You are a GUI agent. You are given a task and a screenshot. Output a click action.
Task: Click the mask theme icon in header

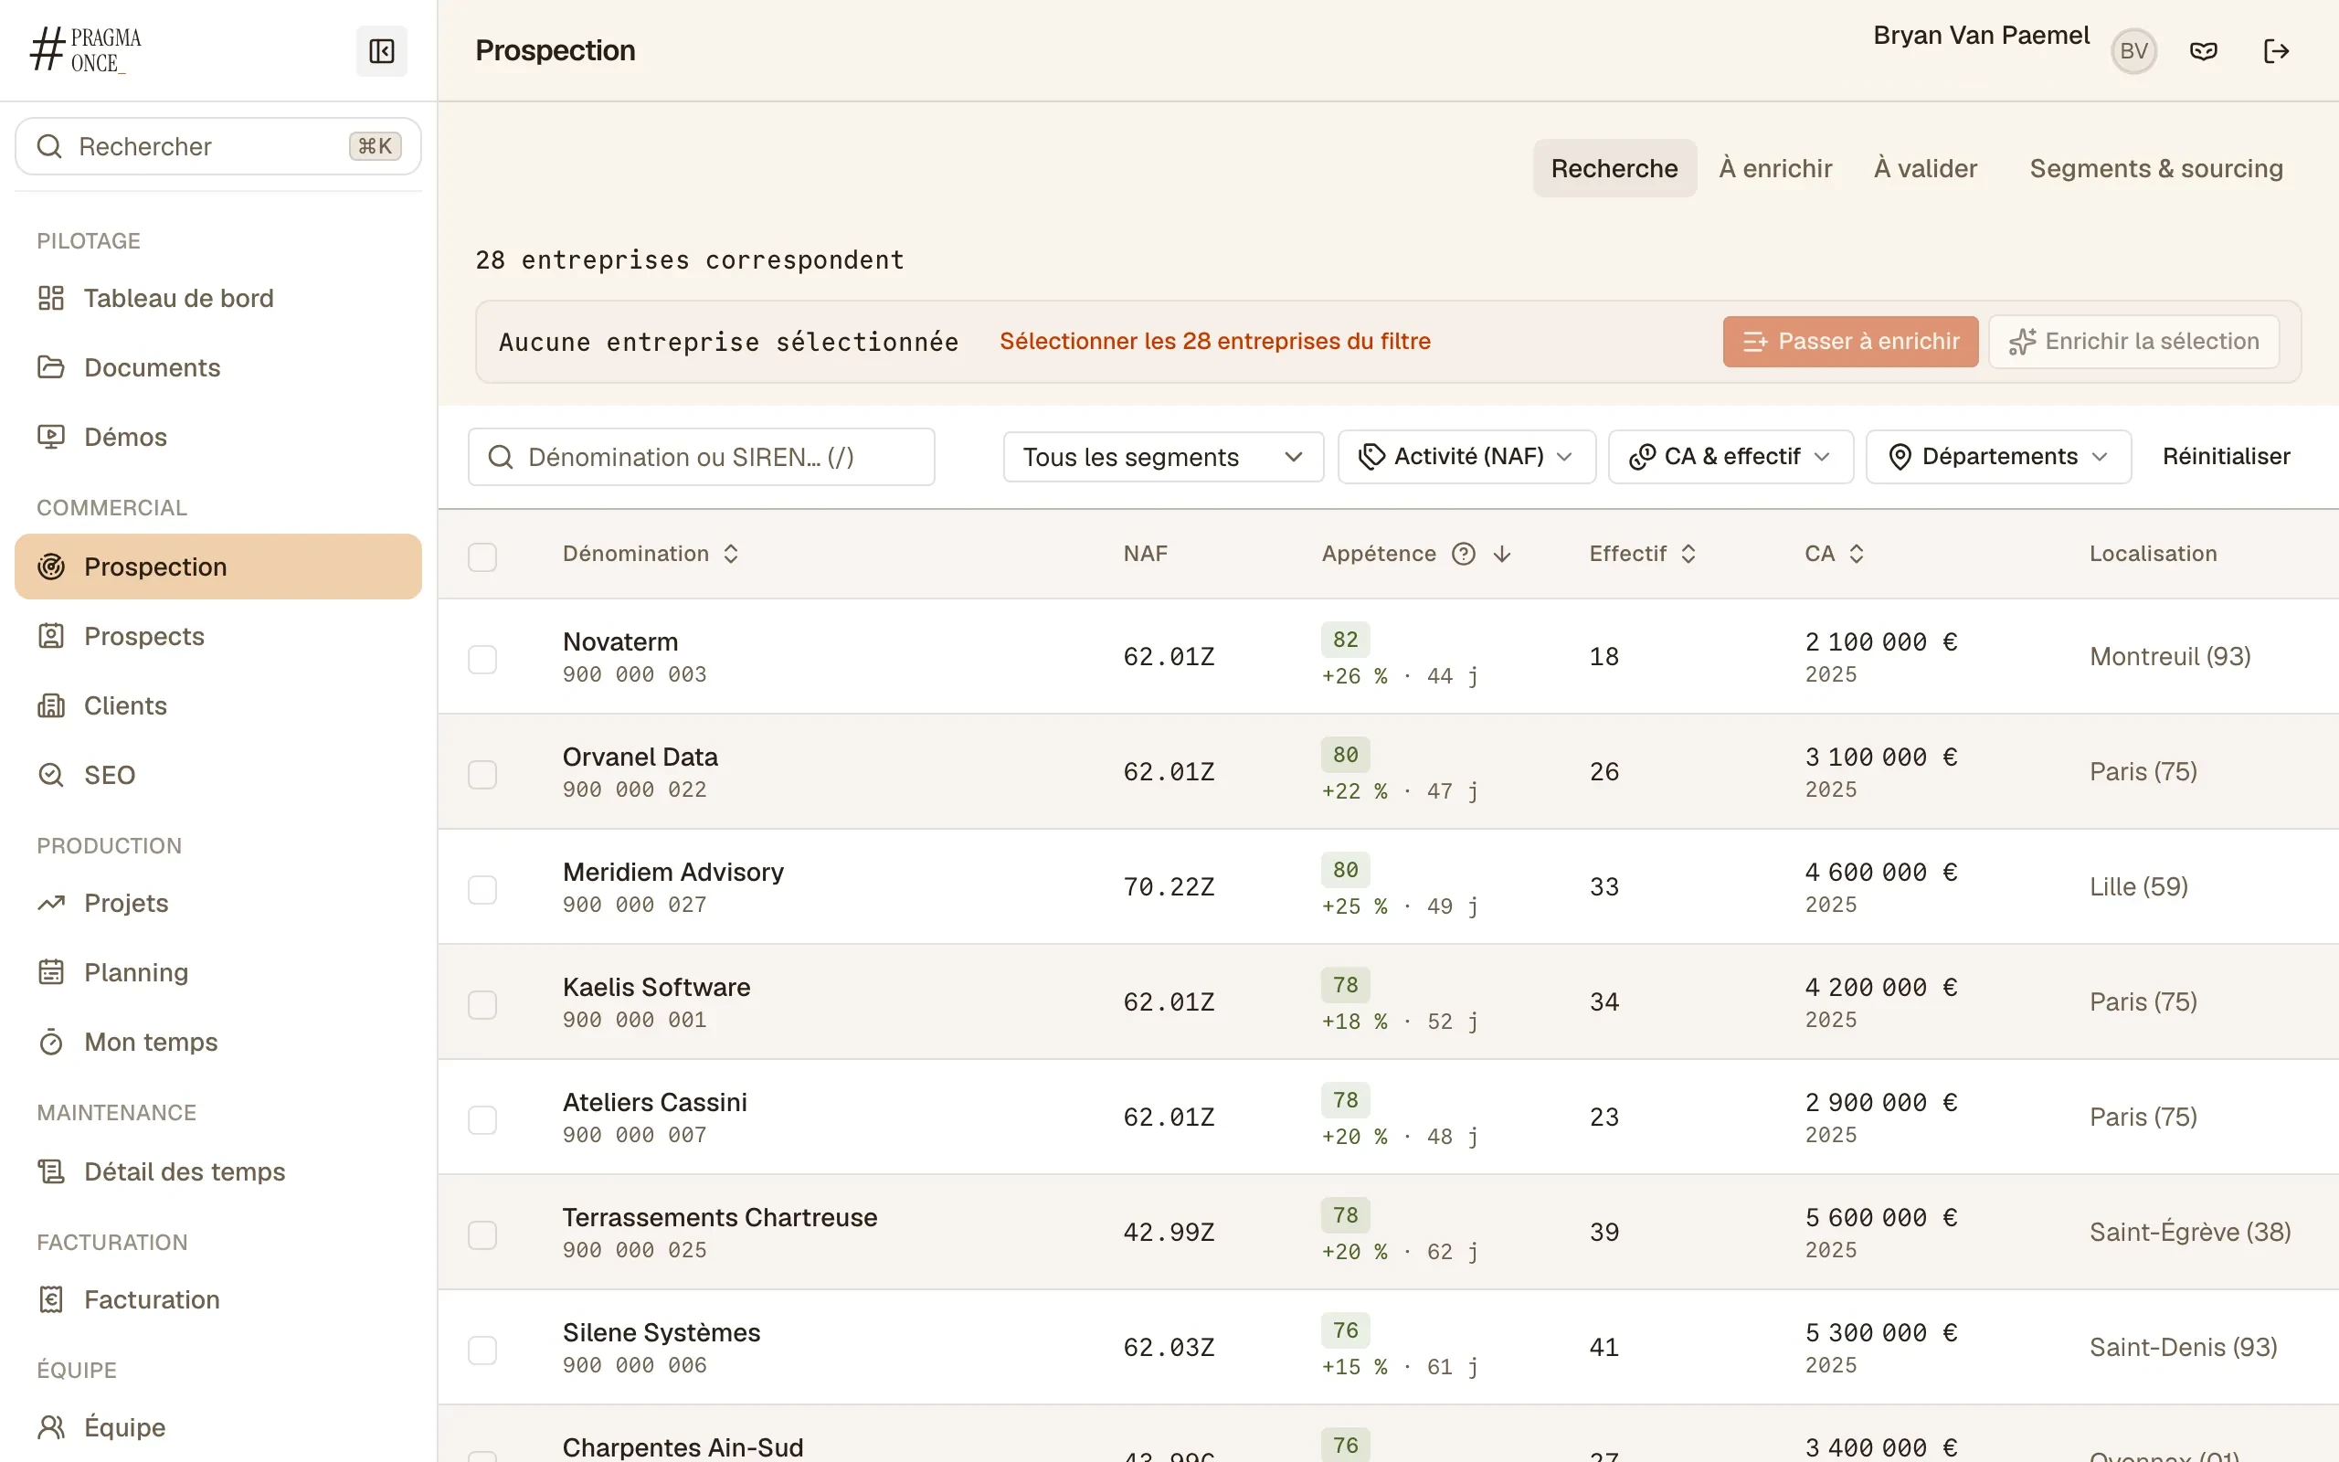pos(2203,51)
